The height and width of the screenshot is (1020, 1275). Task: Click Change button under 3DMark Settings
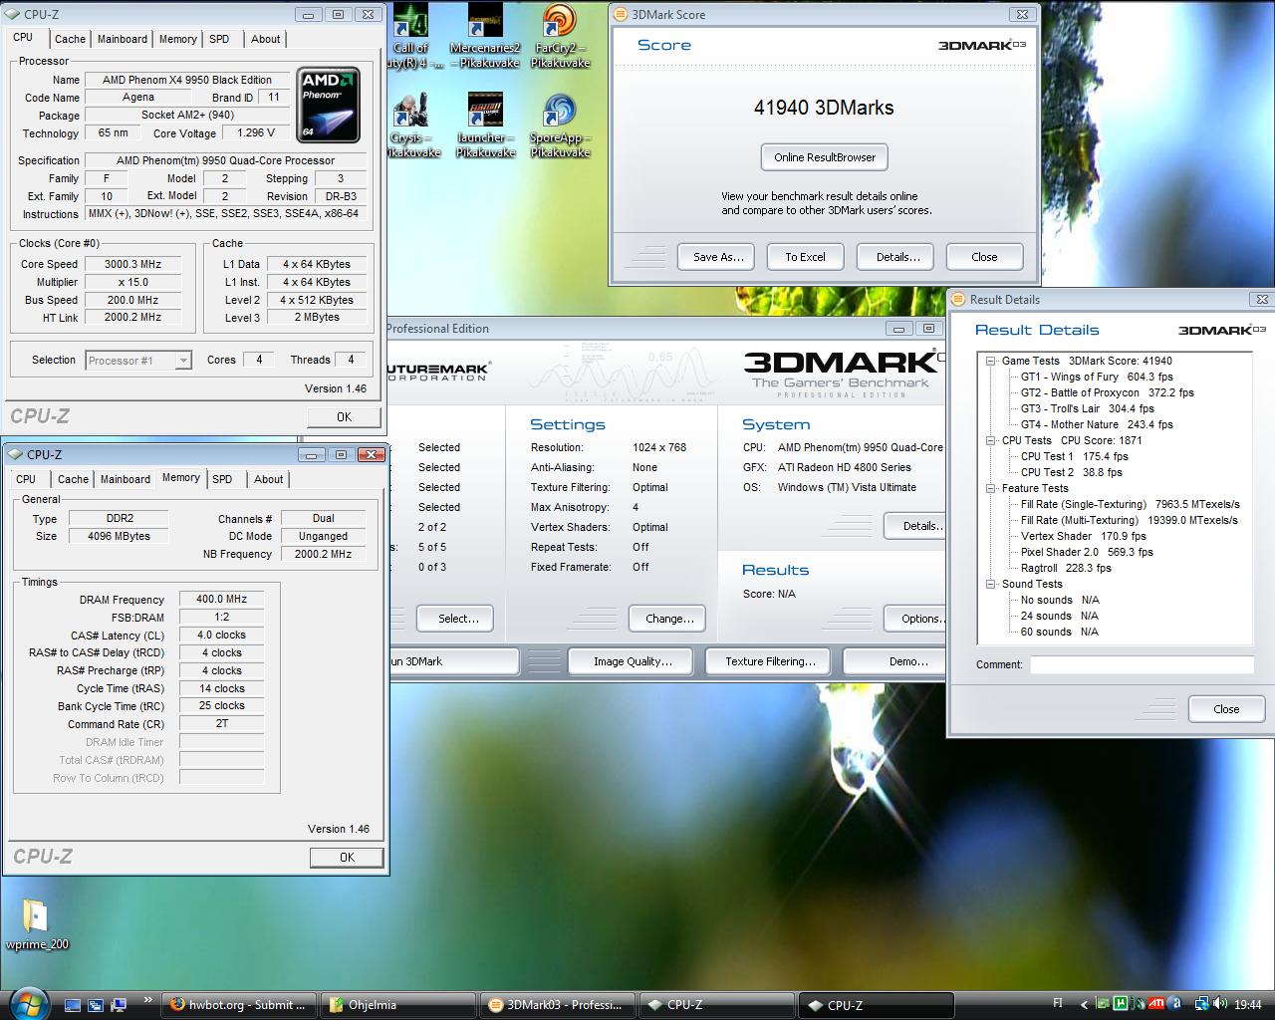[x=669, y=619]
